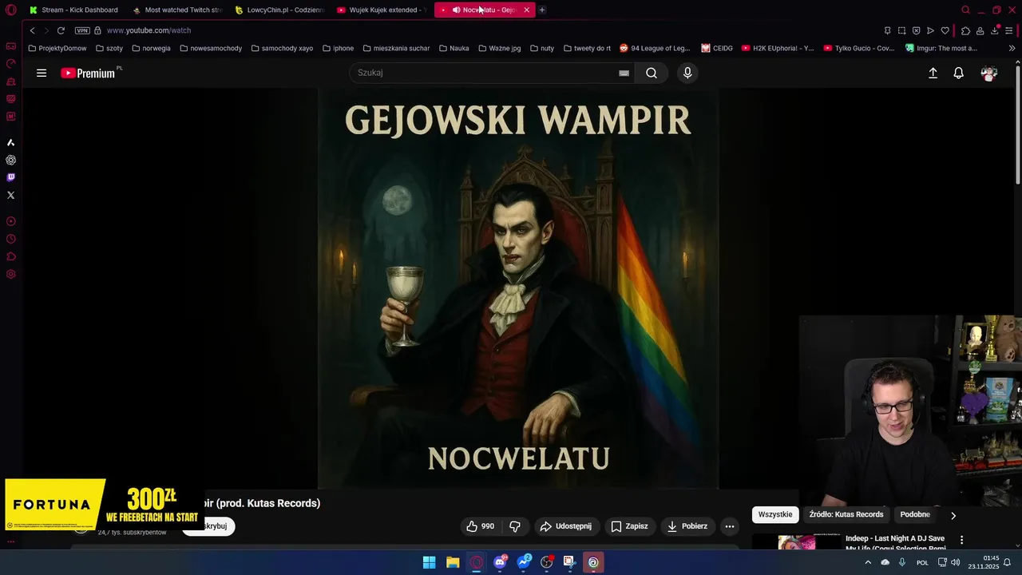The width and height of the screenshot is (1022, 575).
Task: Open the samochody xayo bookmarks folder
Action: [282, 48]
